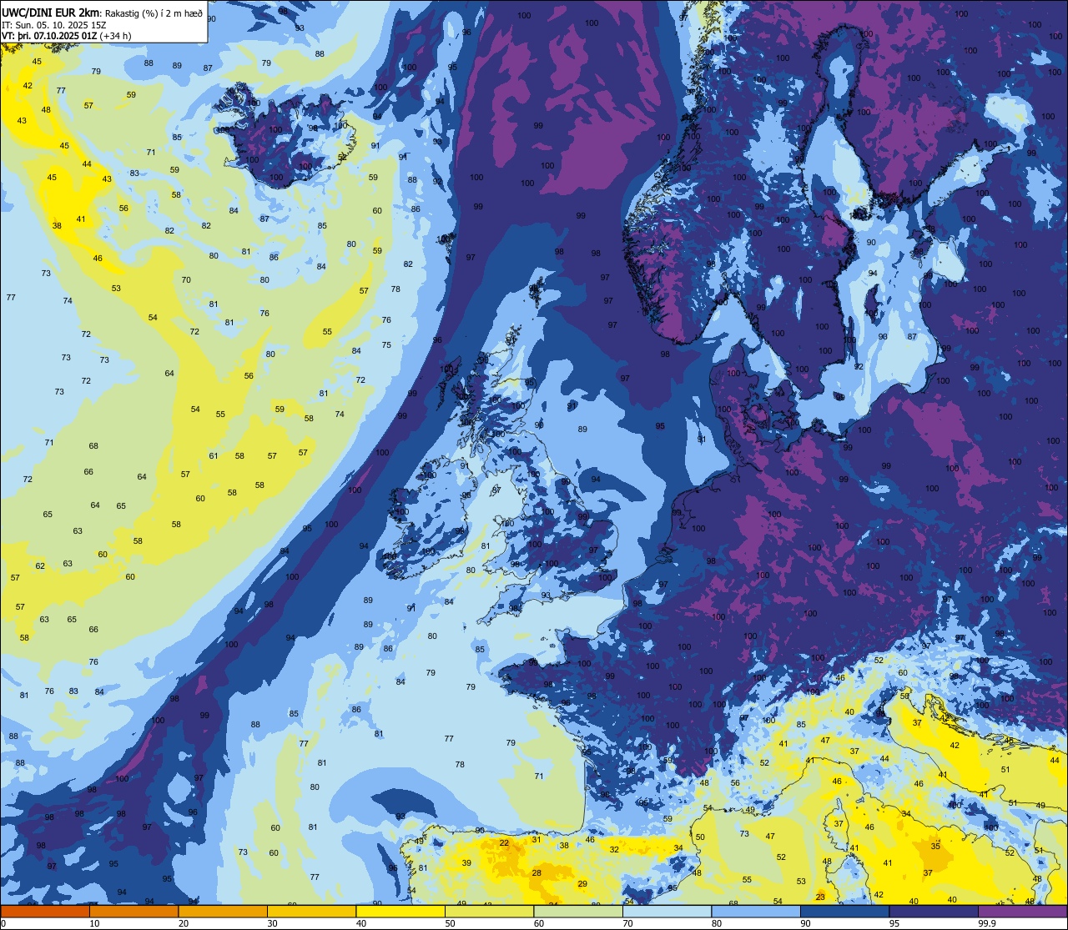Click the 20–30% legend color swatch
This screenshot has width=1068, height=930.
(x=223, y=911)
